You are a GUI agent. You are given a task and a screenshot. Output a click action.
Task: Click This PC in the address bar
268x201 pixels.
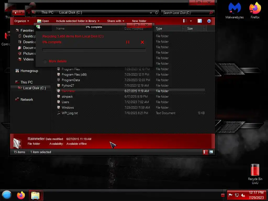(x=47, y=13)
